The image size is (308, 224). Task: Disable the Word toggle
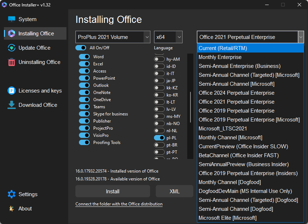click(84, 57)
